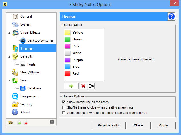Select the Purple theme swatch
Viewport: 181px width, 135px height.
tap(67, 60)
